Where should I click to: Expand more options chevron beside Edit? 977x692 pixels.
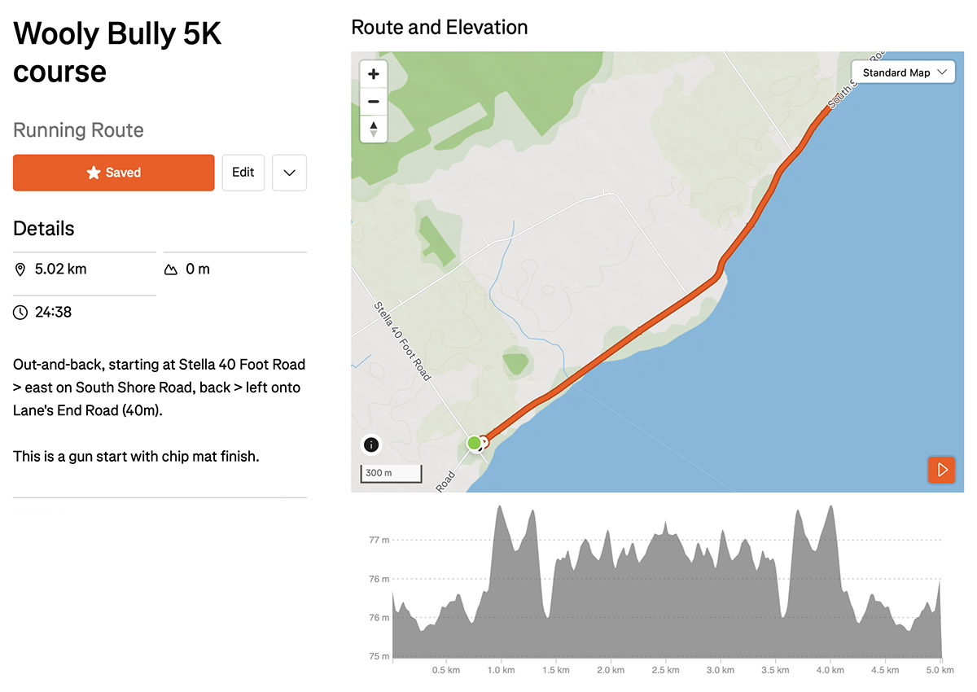(289, 173)
